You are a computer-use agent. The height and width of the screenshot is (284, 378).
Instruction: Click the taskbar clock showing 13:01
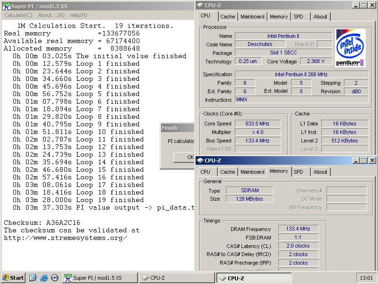point(366,278)
